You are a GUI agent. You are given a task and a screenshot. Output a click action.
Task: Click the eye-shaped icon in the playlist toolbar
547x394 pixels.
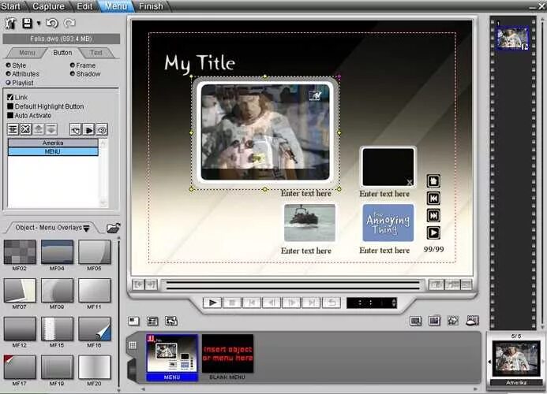coord(102,129)
